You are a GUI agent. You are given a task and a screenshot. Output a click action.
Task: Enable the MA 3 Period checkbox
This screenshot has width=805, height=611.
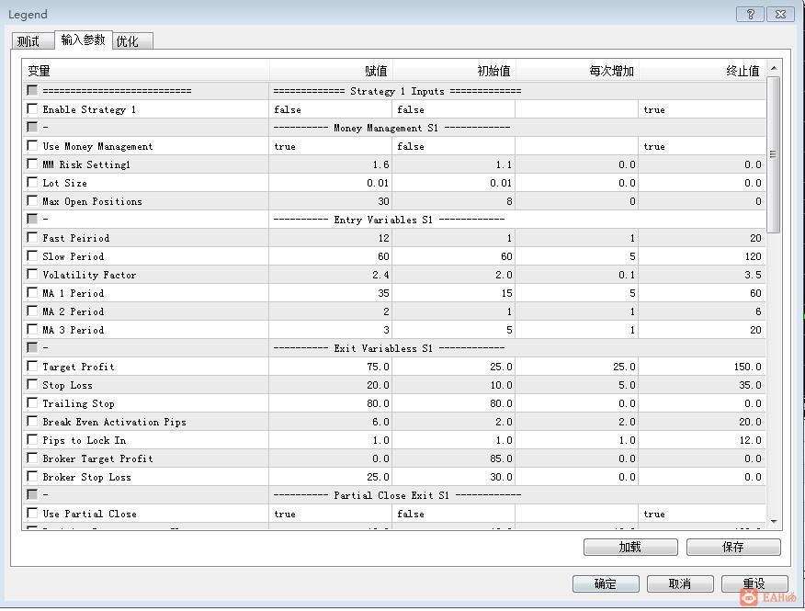32,329
